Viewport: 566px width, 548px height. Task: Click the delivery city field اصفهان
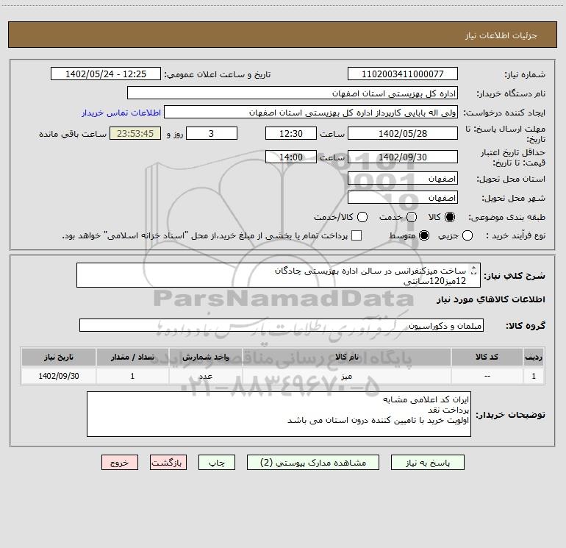[x=403, y=197]
